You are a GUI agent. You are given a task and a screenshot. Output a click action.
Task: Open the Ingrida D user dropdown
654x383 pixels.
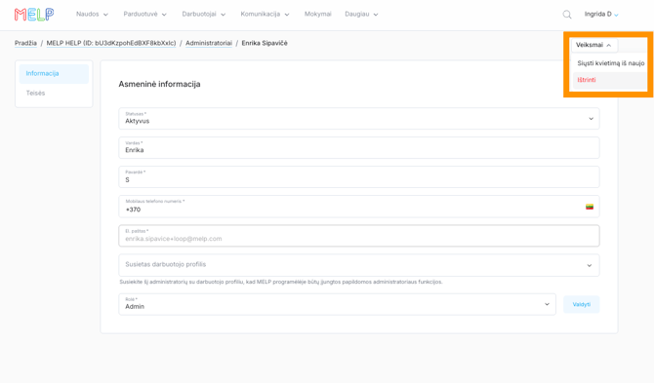click(x=601, y=15)
